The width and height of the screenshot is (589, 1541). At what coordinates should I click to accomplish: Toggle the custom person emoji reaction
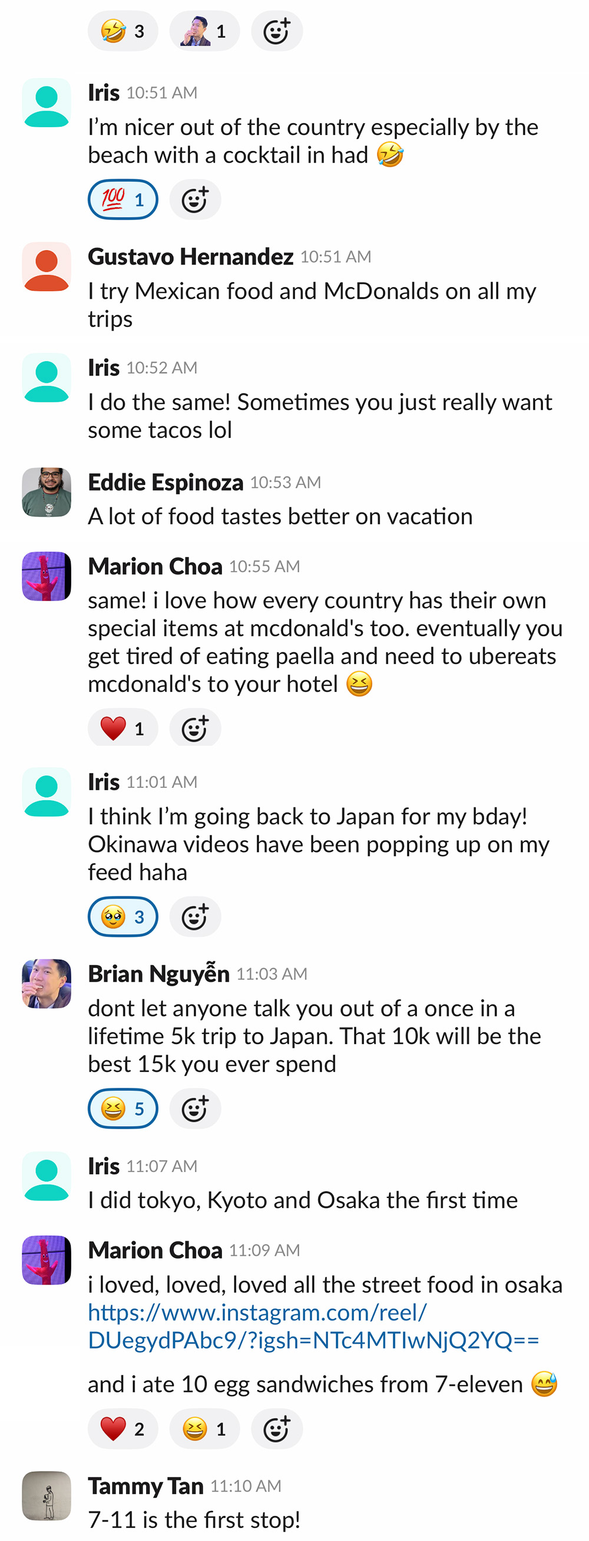pos(204,31)
